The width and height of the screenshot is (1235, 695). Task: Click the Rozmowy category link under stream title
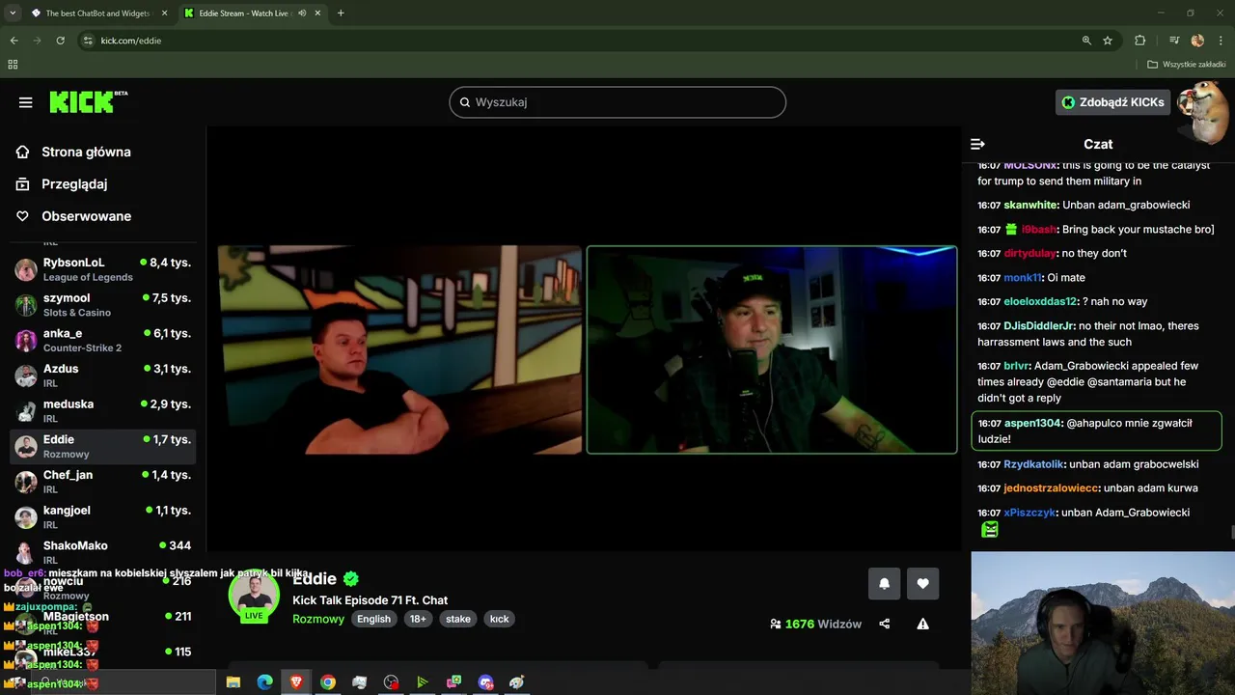[x=318, y=619]
